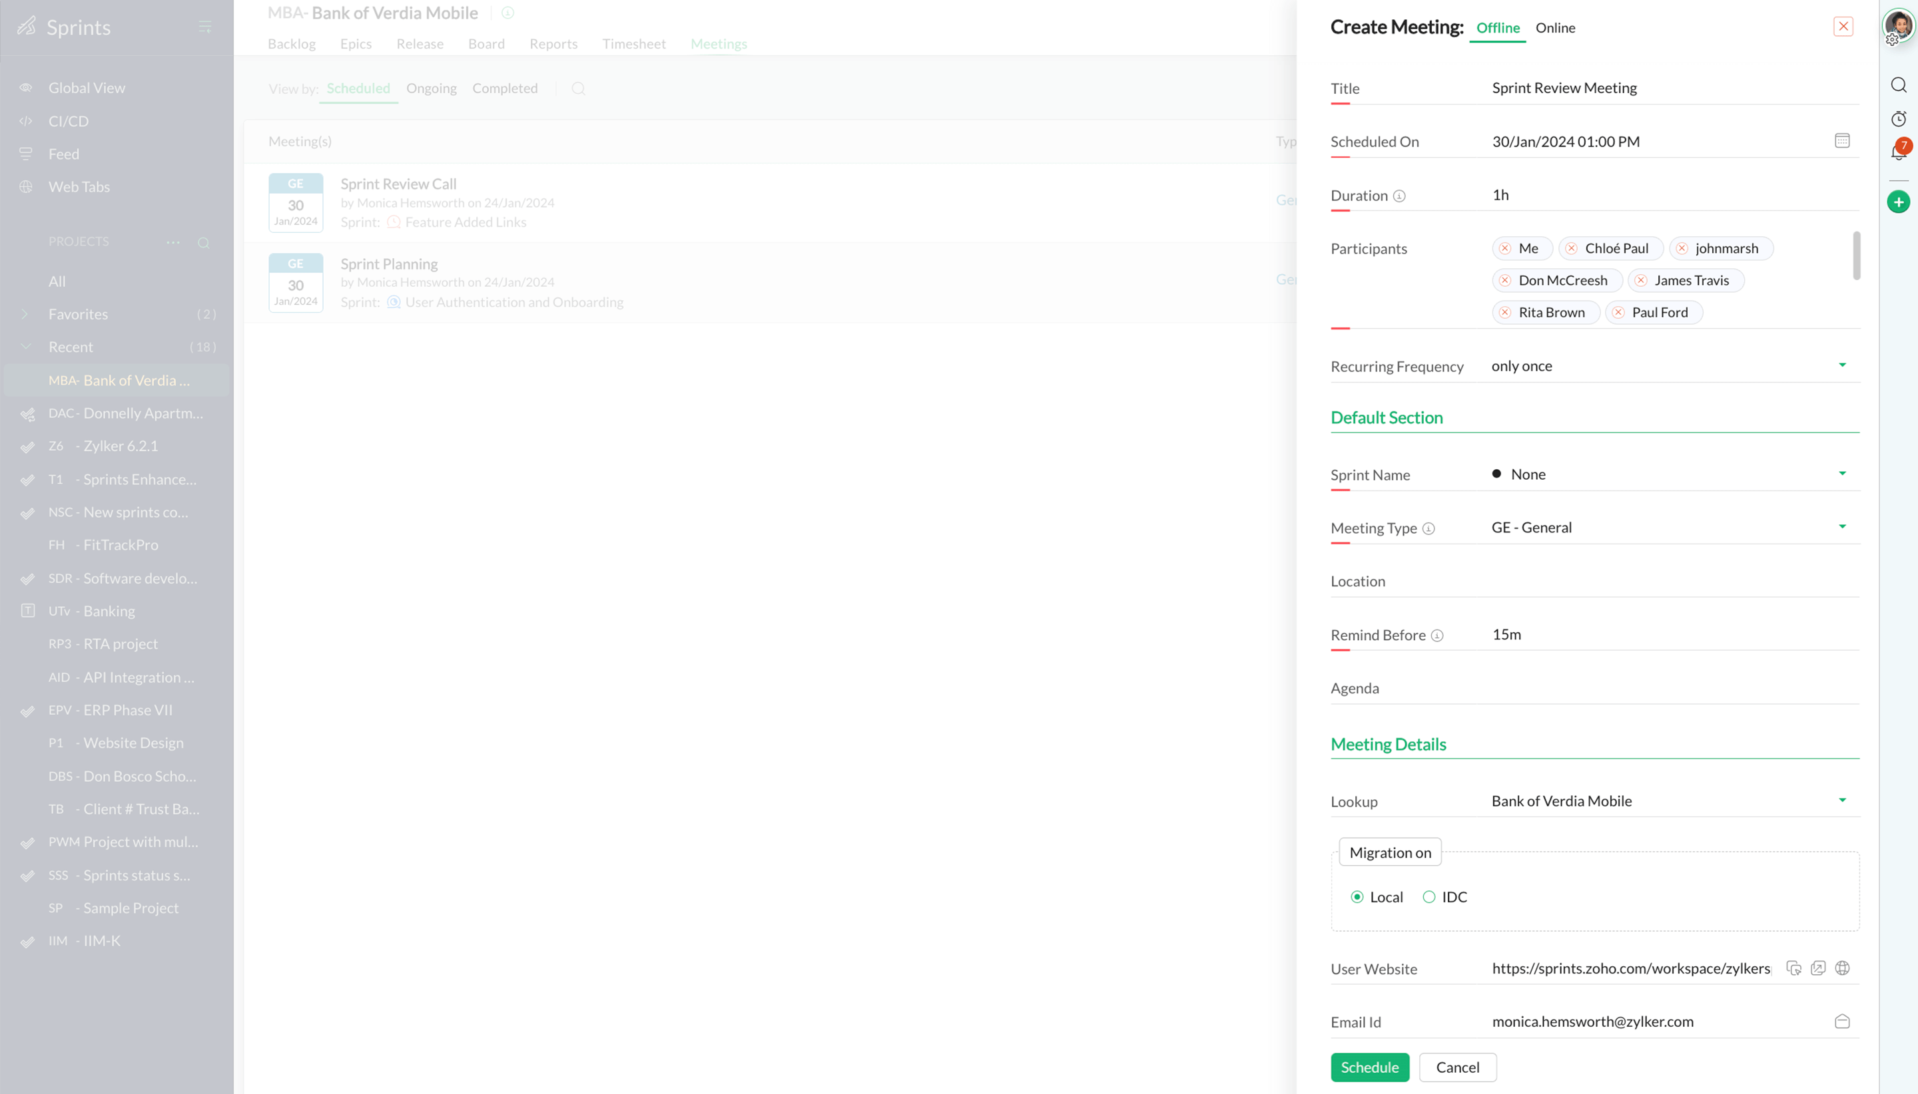Click the globe icon beside User Website

pos(1841,968)
